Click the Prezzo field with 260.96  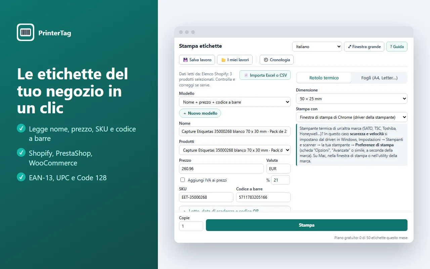pos(221,168)
